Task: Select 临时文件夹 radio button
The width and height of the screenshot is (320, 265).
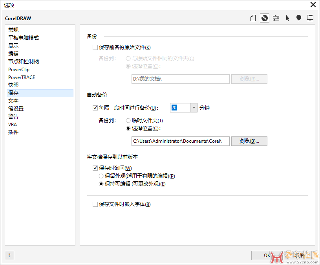Action: pyautogui.click(x=128, y=121)
